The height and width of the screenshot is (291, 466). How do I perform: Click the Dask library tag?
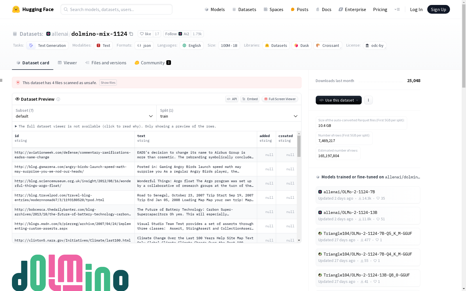pyautogui.click(x=302, y=45)
